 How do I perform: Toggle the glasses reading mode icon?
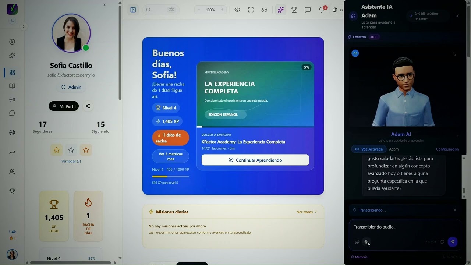tap(264, 10)
